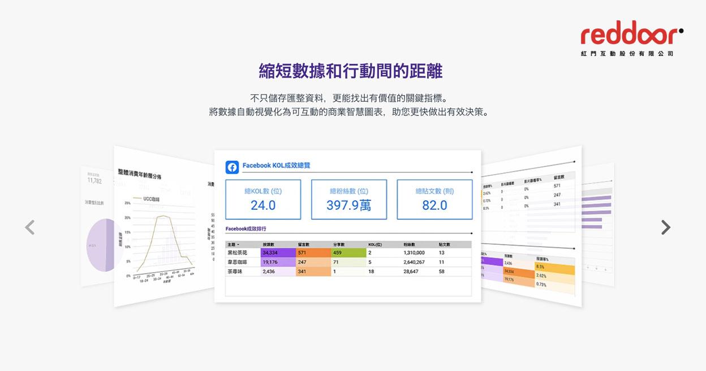The width and height of the screenshot is (706, 371).
Task: Click the next slide right arrow
Action: tap(666, 227)
